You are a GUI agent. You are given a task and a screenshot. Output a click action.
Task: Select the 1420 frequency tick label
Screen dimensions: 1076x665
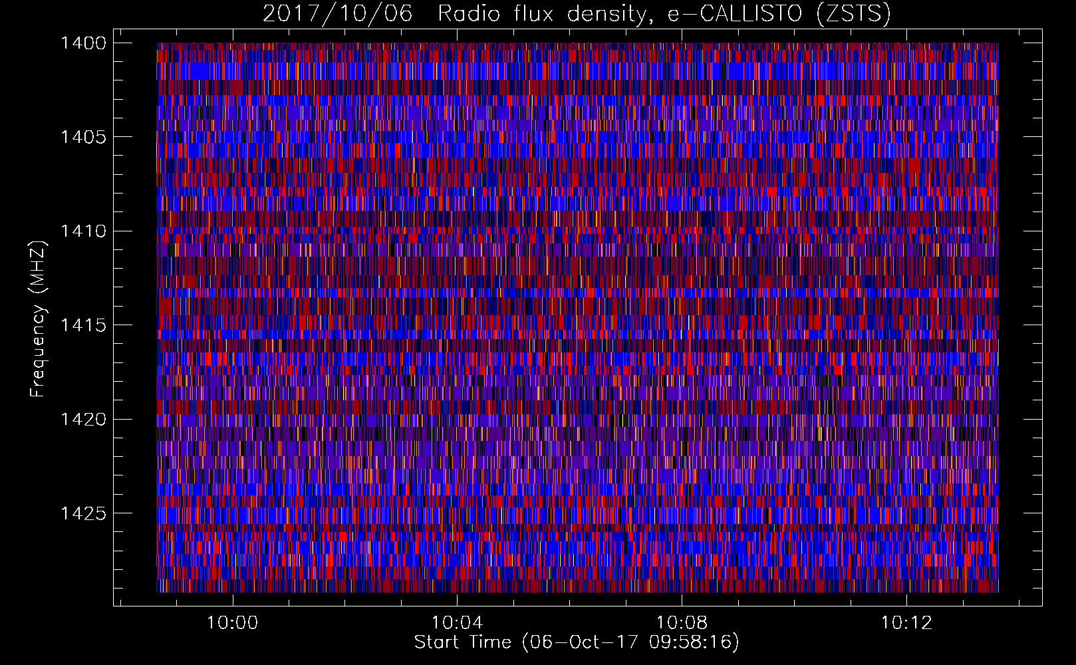83,420
